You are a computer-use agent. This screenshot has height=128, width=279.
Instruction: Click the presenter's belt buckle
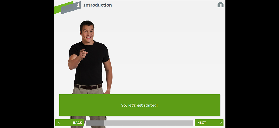pyautogui.click(x=88, y=88)
